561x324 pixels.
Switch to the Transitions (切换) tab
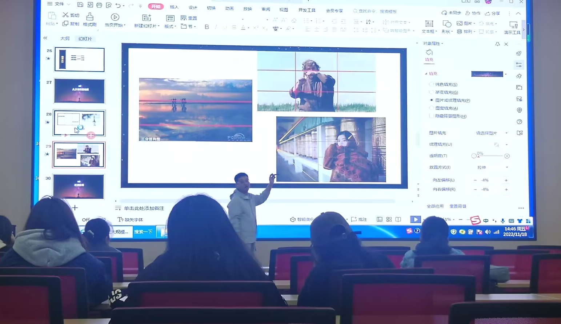pos(211,8)
